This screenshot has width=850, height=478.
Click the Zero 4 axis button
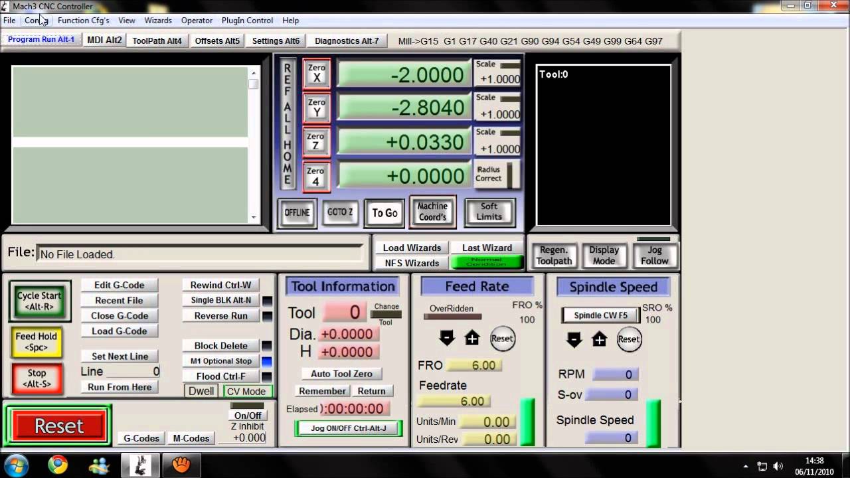tap(317, 176)
